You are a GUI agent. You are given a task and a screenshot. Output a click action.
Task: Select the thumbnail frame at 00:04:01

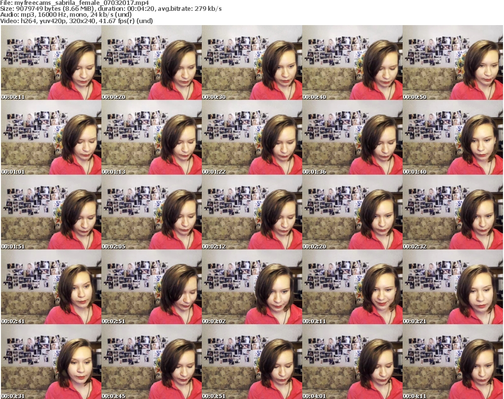tap(352, 362)
